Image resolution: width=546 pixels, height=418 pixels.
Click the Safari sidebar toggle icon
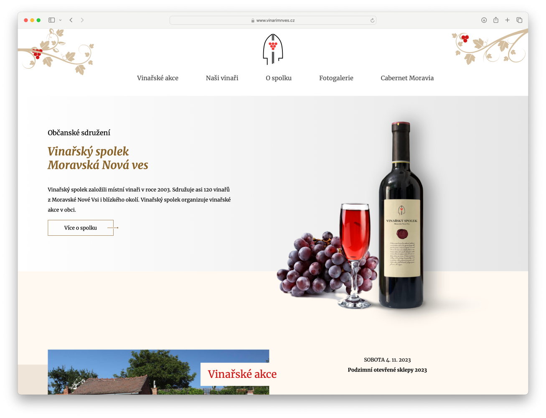tap(52, 20)
